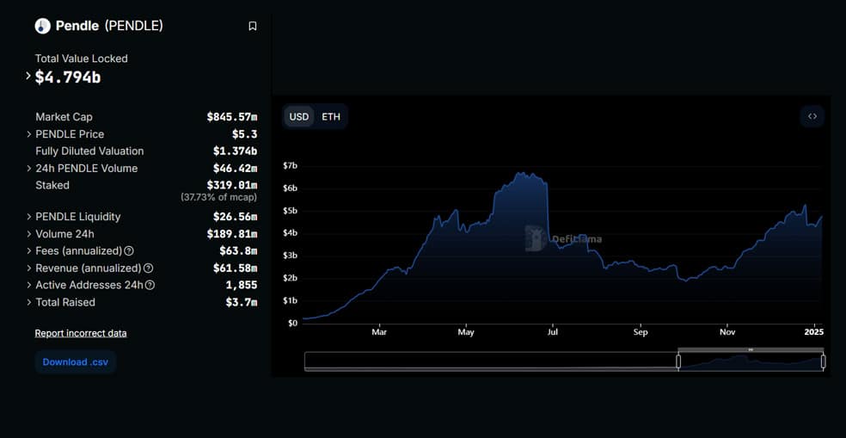Viewport: 846px width, 438px height.
Task: Expand Total Value Locked breakdown
Action: pyautogui.click(x=28, y=76)
